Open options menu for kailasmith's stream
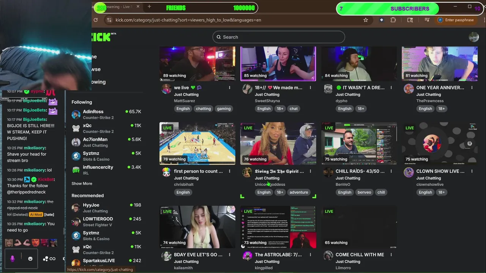 229,254
